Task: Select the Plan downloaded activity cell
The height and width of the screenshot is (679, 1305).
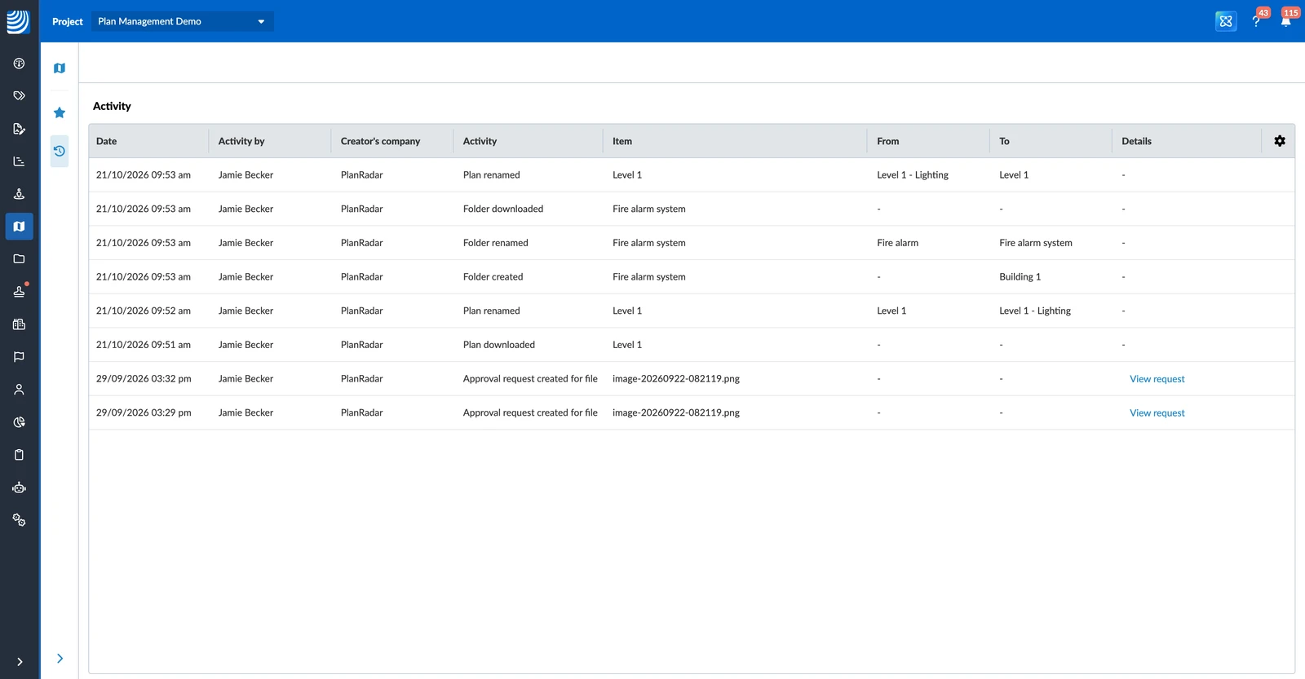Action: coord(499,345)
